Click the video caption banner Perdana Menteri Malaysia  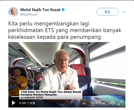[x=39, y=95]
